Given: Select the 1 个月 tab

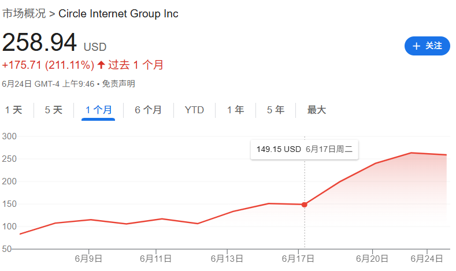Looking at the screenshot, I should coord(99,110).
